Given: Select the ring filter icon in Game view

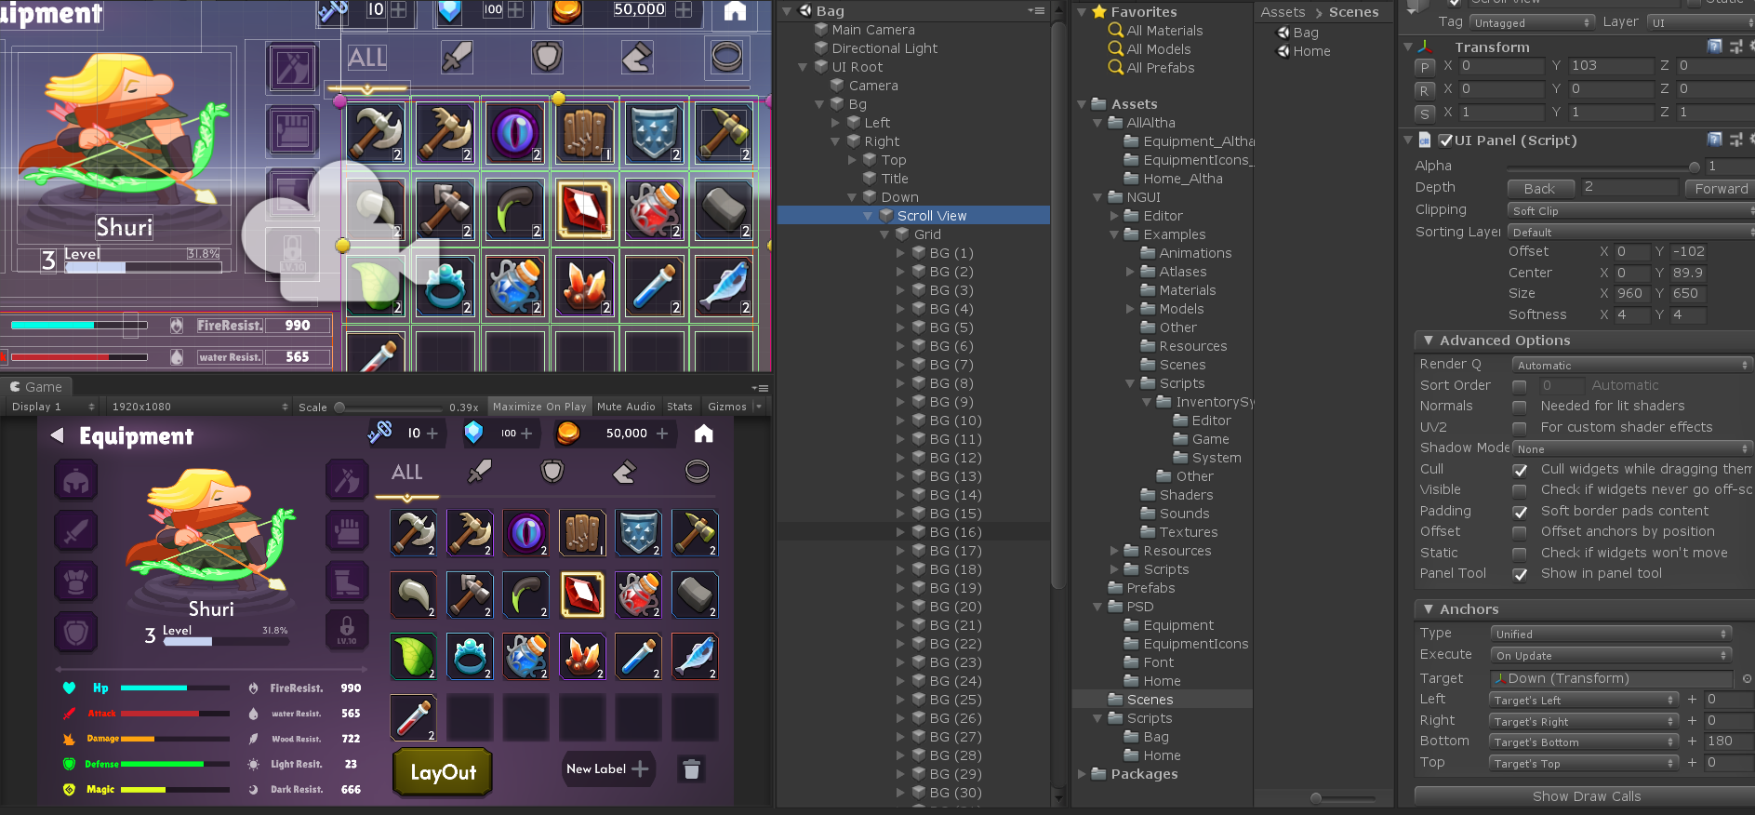Looking at the screenshot, I should 698,472.
